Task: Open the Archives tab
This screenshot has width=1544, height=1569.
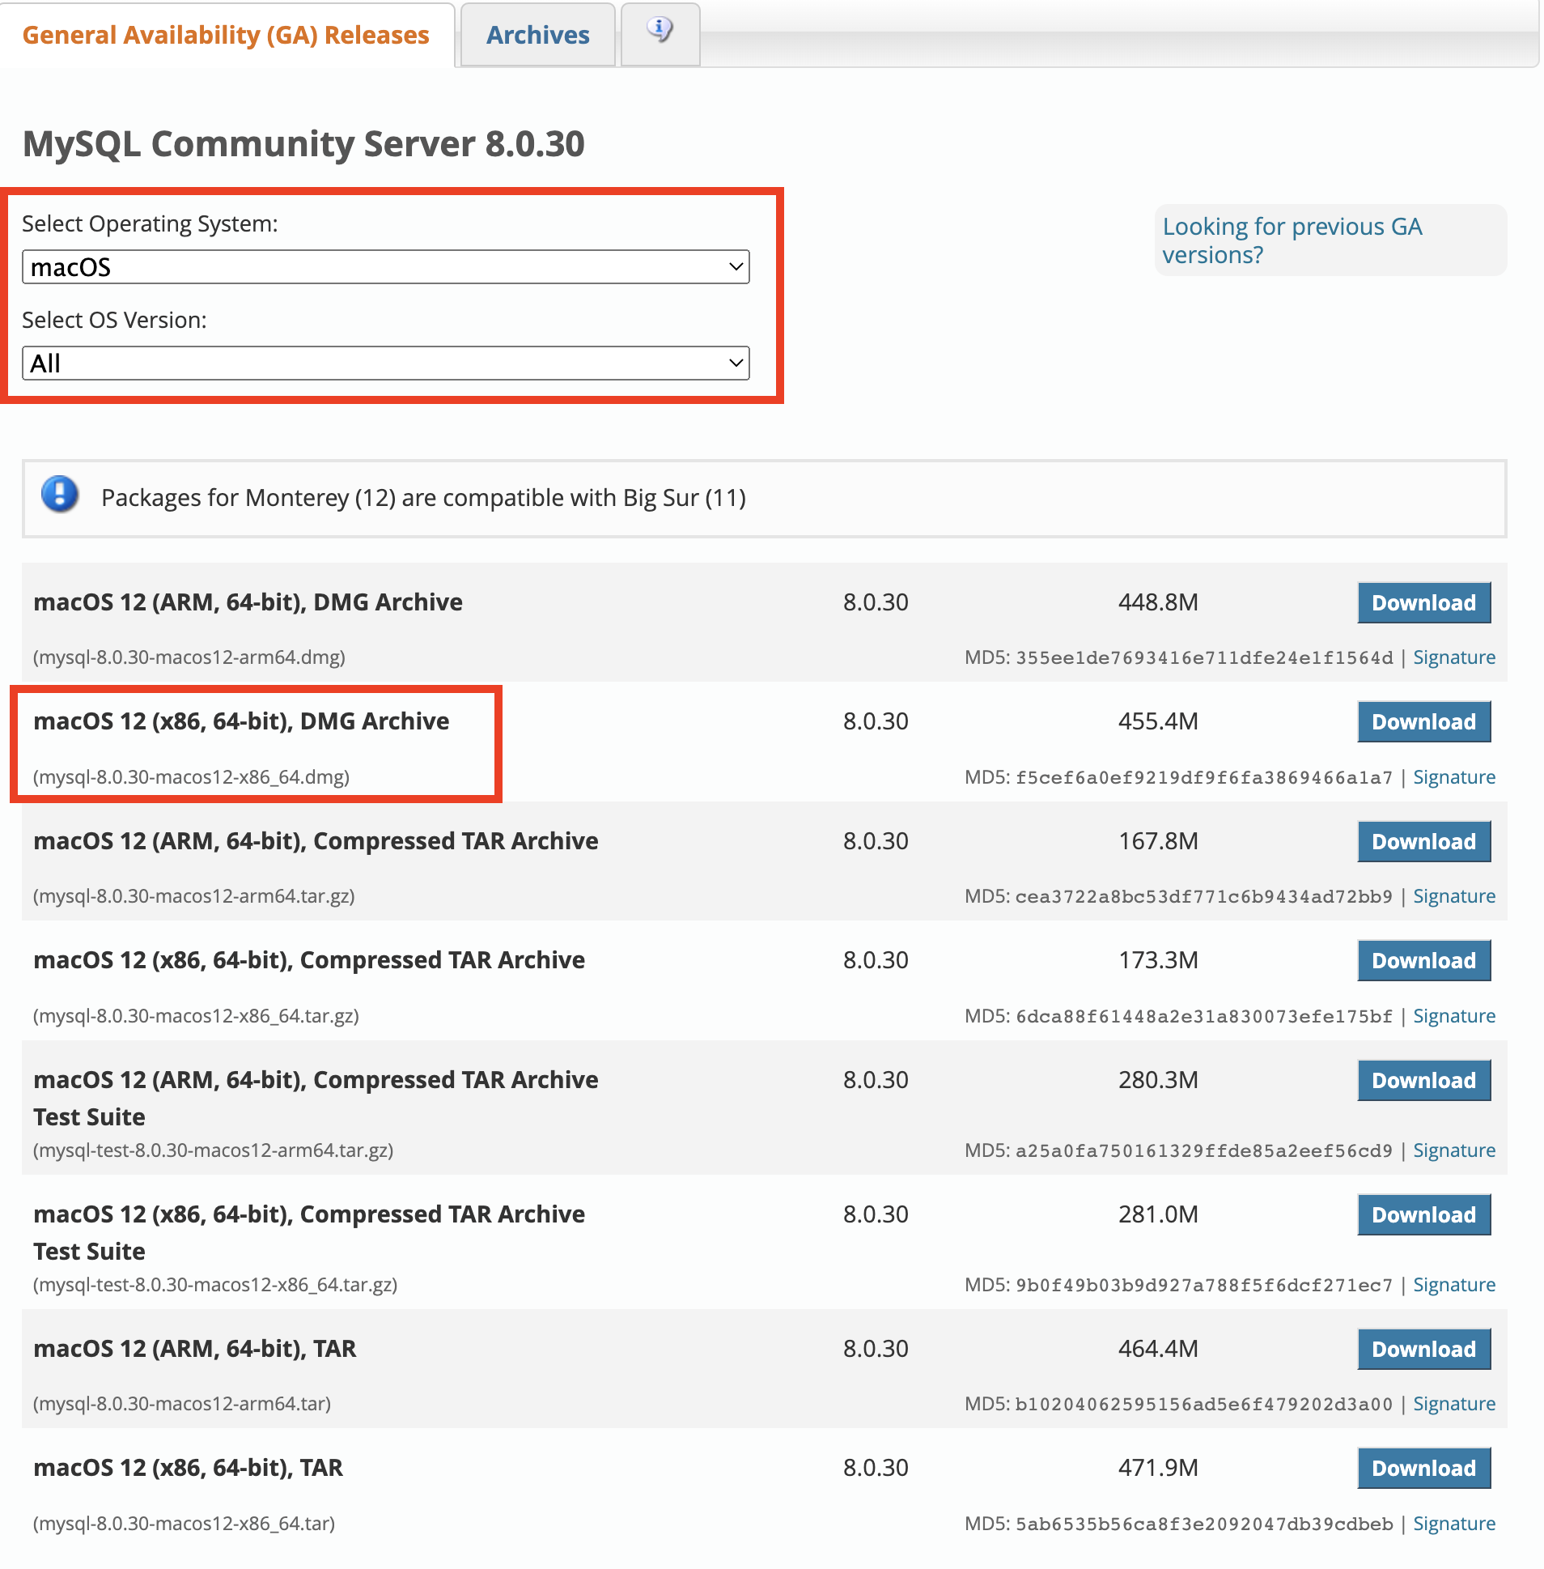Action: [537, 35]
